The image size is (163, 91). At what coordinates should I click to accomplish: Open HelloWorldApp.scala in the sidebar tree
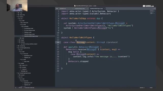click(29, 34)
